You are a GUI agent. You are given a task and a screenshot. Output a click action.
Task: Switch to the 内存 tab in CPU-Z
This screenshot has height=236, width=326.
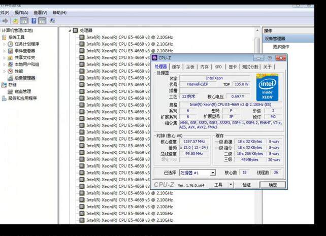click(x=204, y=67)
